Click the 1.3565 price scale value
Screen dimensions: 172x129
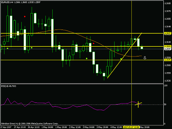click(x=168, y=65)
